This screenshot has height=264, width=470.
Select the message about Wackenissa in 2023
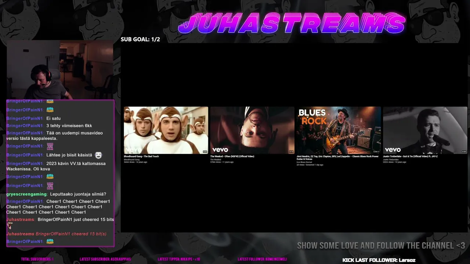click(56, 166)
